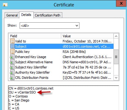Viewport: 127px width, 110px height.
Task: Click the Valid to field icon
Action: point(12,41)
